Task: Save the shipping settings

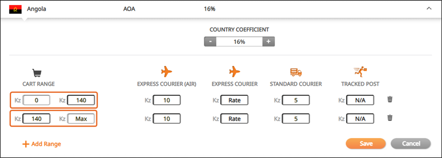Action: [366, 143]
